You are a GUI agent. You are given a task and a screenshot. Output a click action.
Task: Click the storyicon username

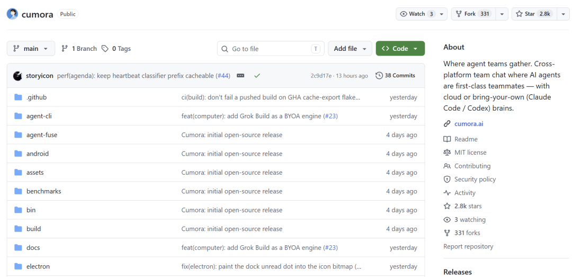click(x=40, y=76)
